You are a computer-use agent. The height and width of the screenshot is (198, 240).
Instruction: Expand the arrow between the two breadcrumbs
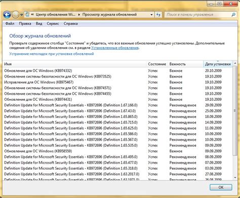[79, 15]
